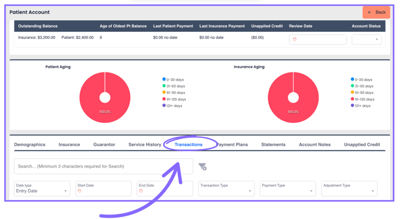The width and height of the screenshot is (400, 219).
Task: Click the End Date calendar icon
Action: [x=141, y=191]
